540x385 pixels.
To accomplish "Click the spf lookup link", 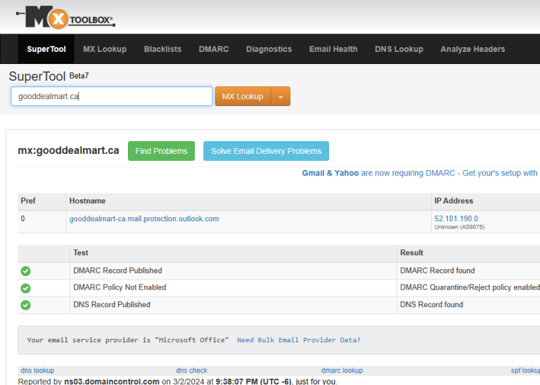I will point(525,370).
